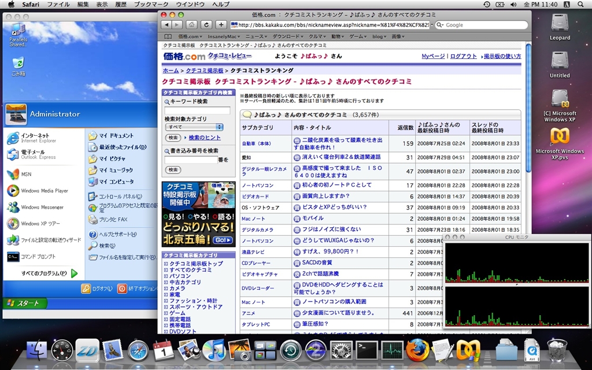Viewport: 592px width, 370px height.
Task: Click the キーワード検索 text field
Action: tap(197, 110)
